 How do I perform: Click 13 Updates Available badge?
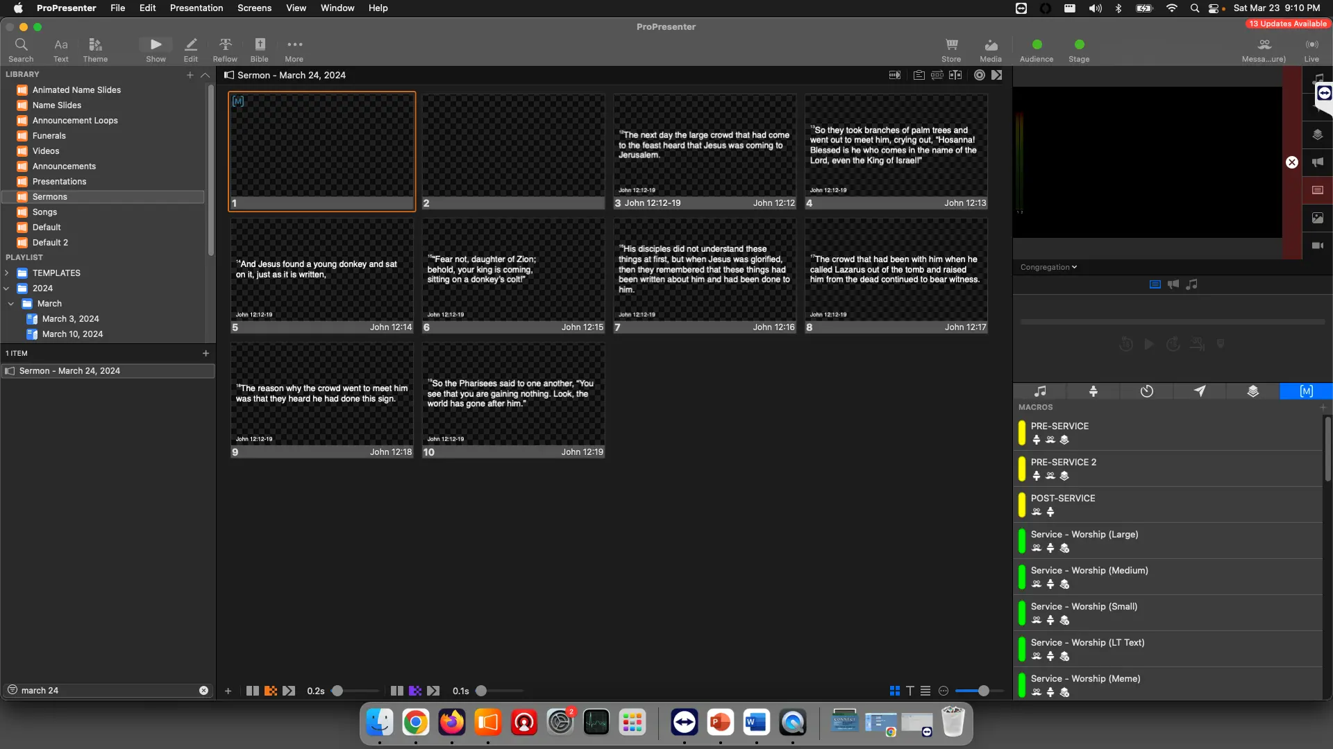coord(1287,24)
